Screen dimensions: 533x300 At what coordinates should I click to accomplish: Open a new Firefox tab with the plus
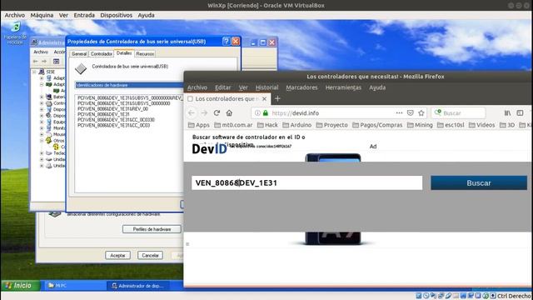(277, 98)
